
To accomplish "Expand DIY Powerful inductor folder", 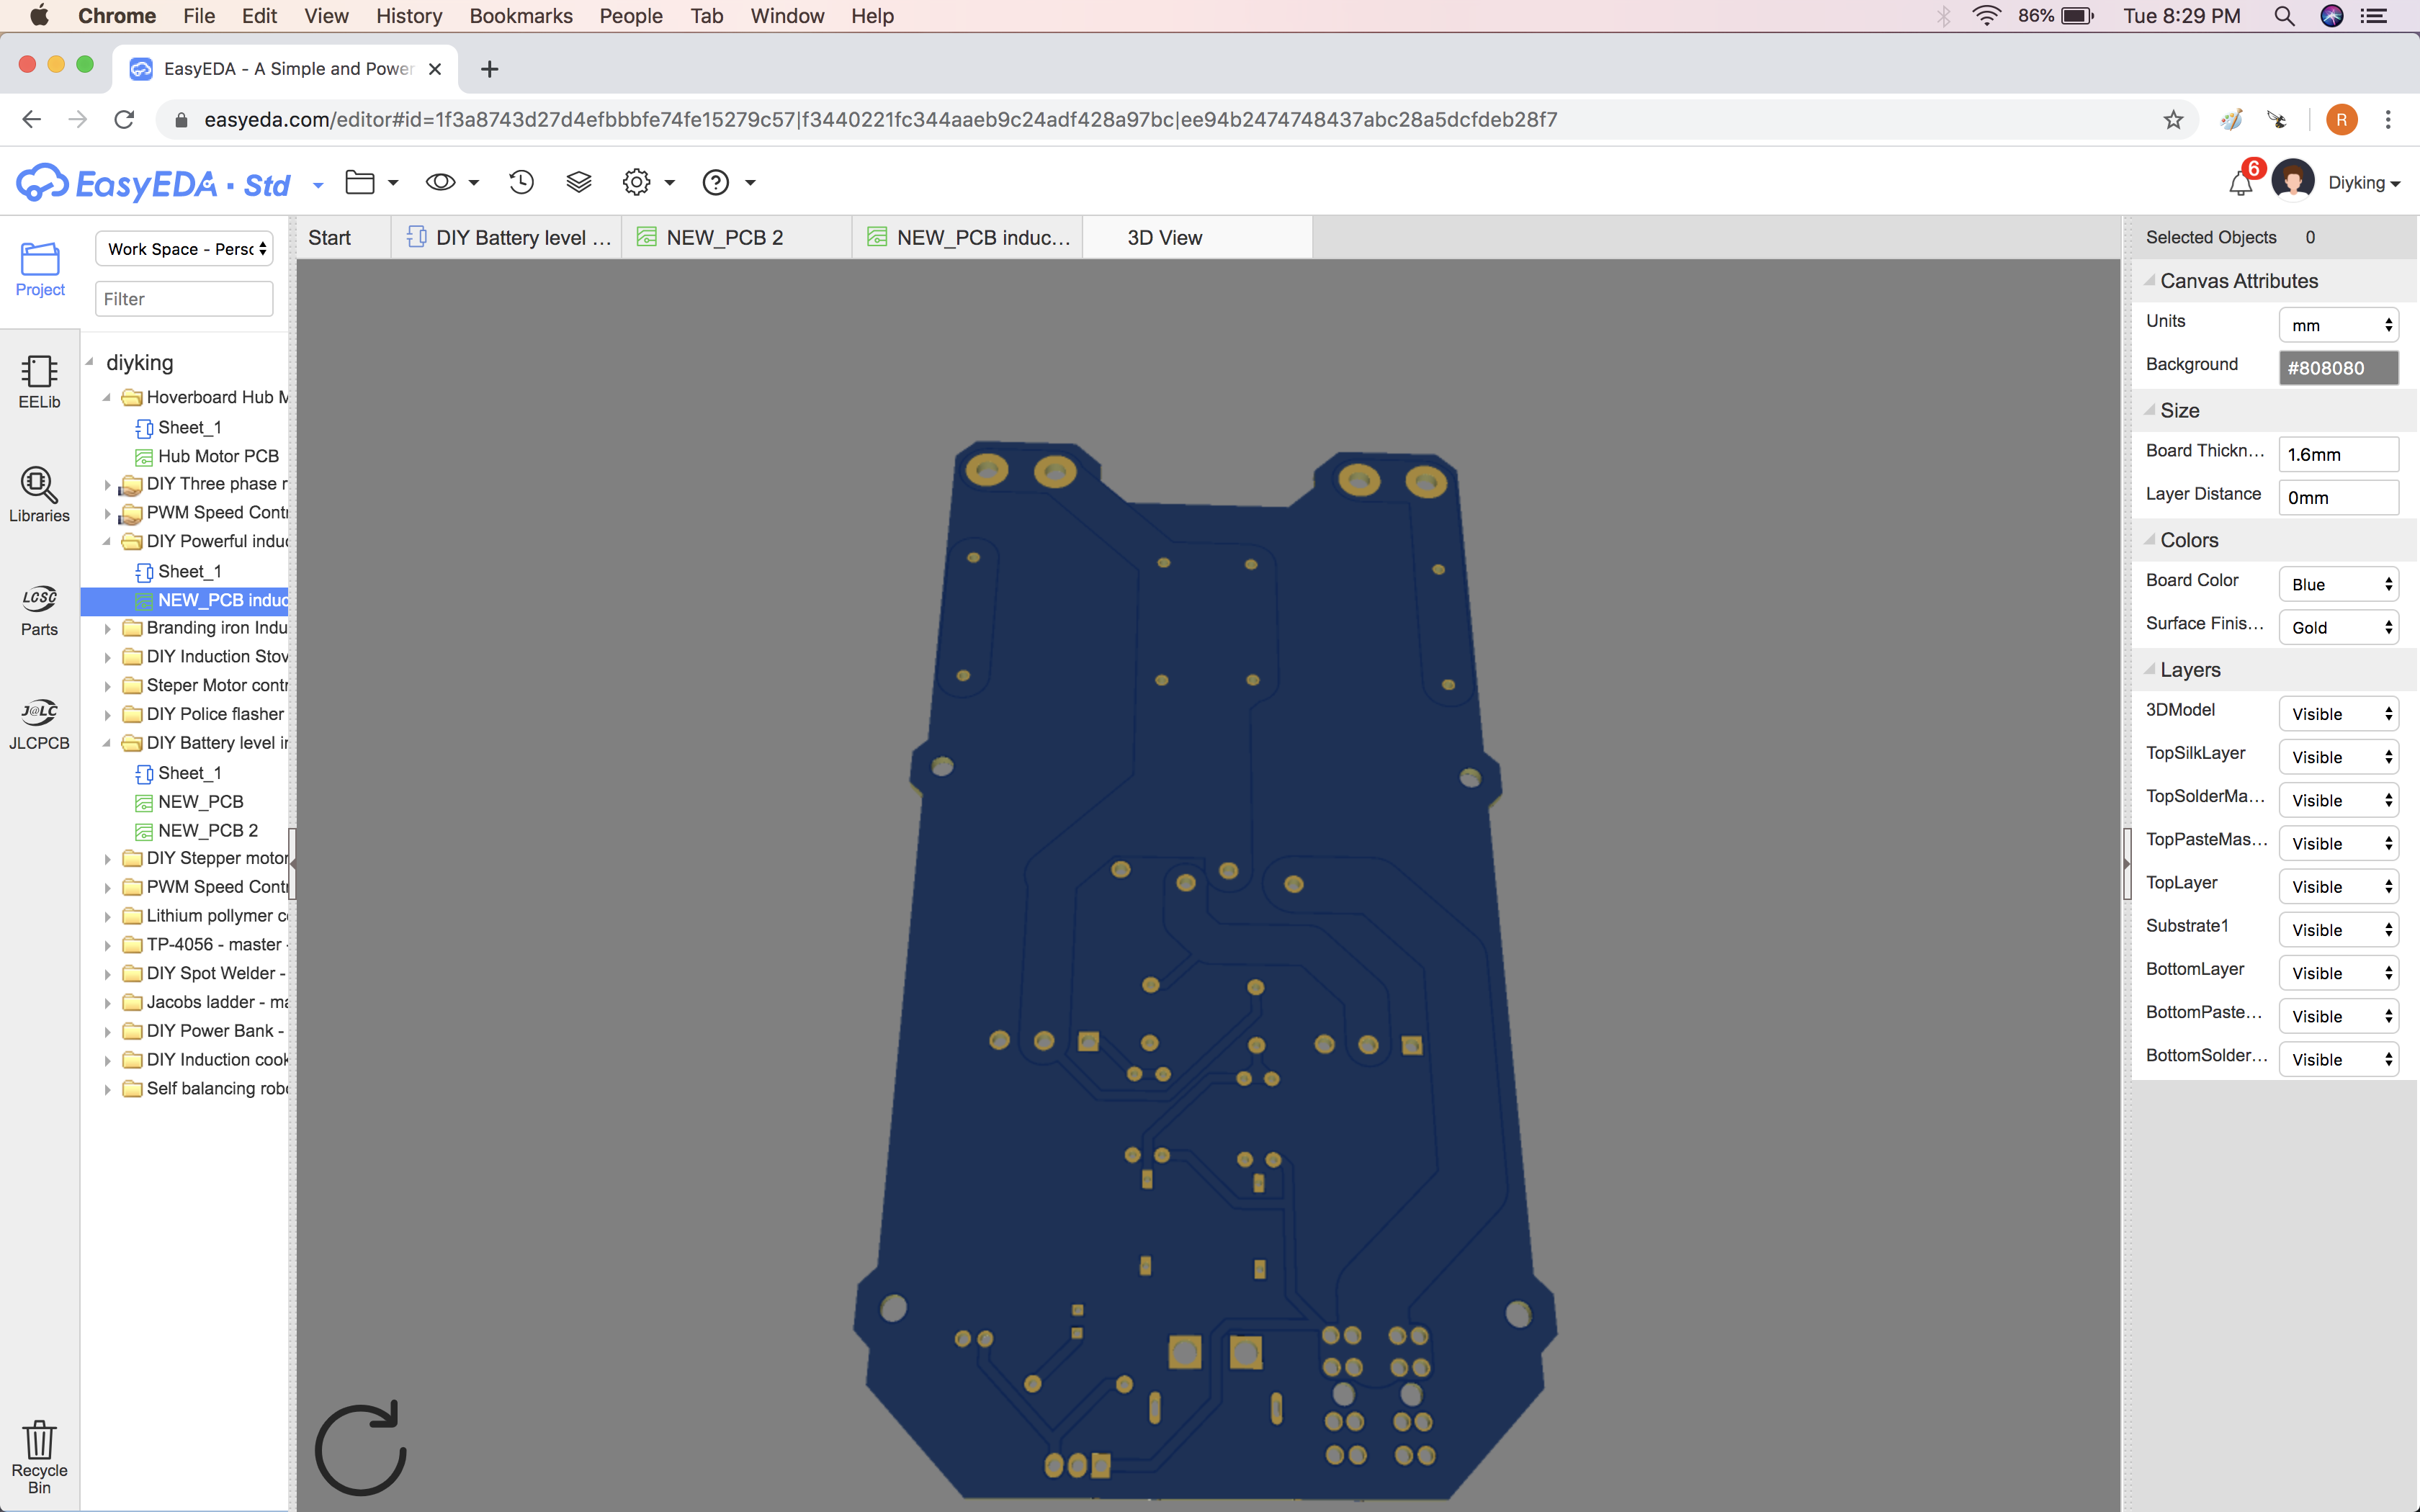I will coord(108,541).
